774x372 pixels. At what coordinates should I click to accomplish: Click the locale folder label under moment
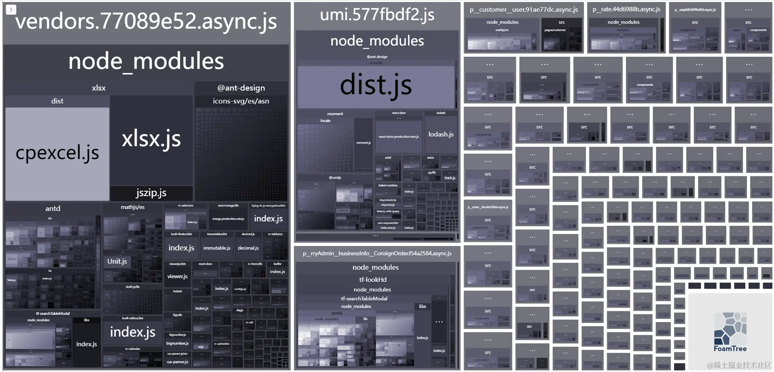point(325,121)
